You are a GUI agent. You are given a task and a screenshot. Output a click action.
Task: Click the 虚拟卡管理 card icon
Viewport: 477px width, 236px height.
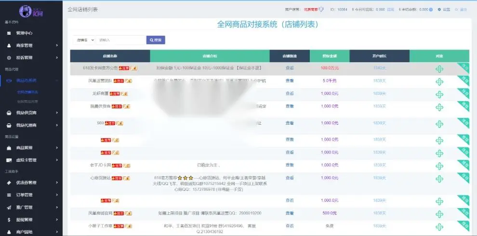pos(9,160)
